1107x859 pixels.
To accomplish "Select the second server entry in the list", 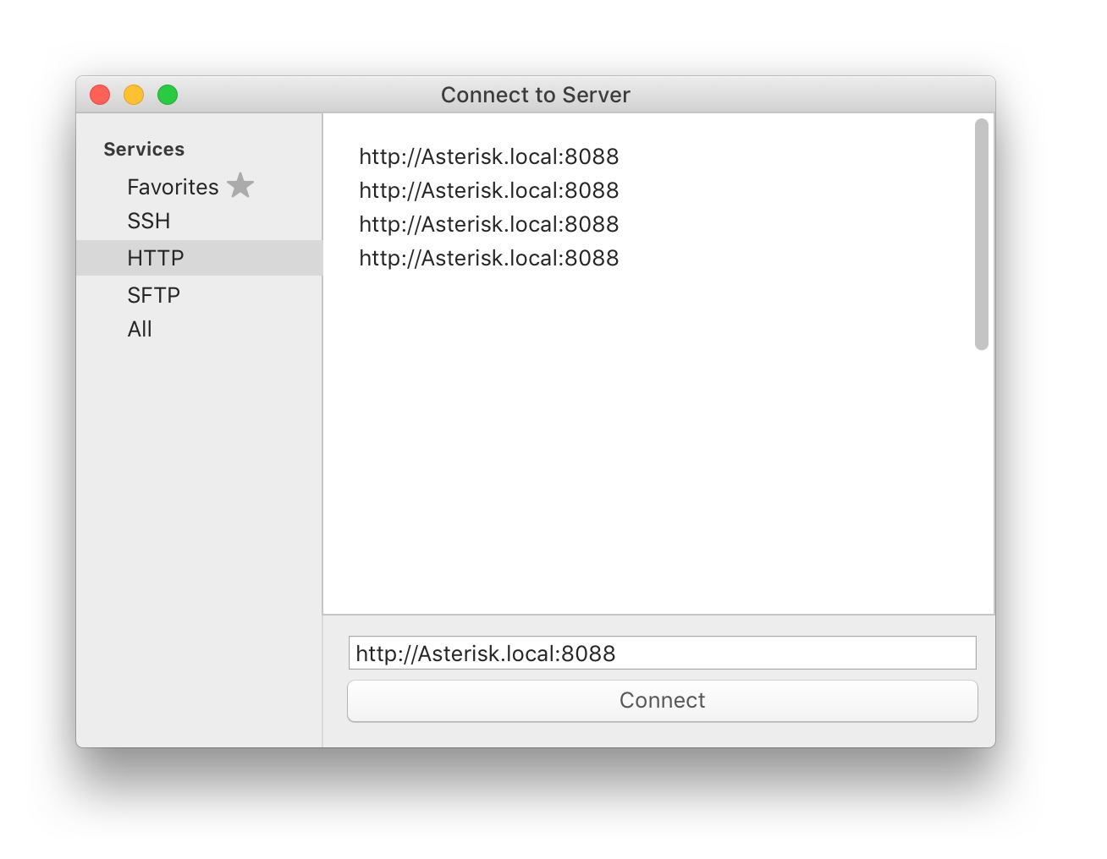I will pos(489,190).
